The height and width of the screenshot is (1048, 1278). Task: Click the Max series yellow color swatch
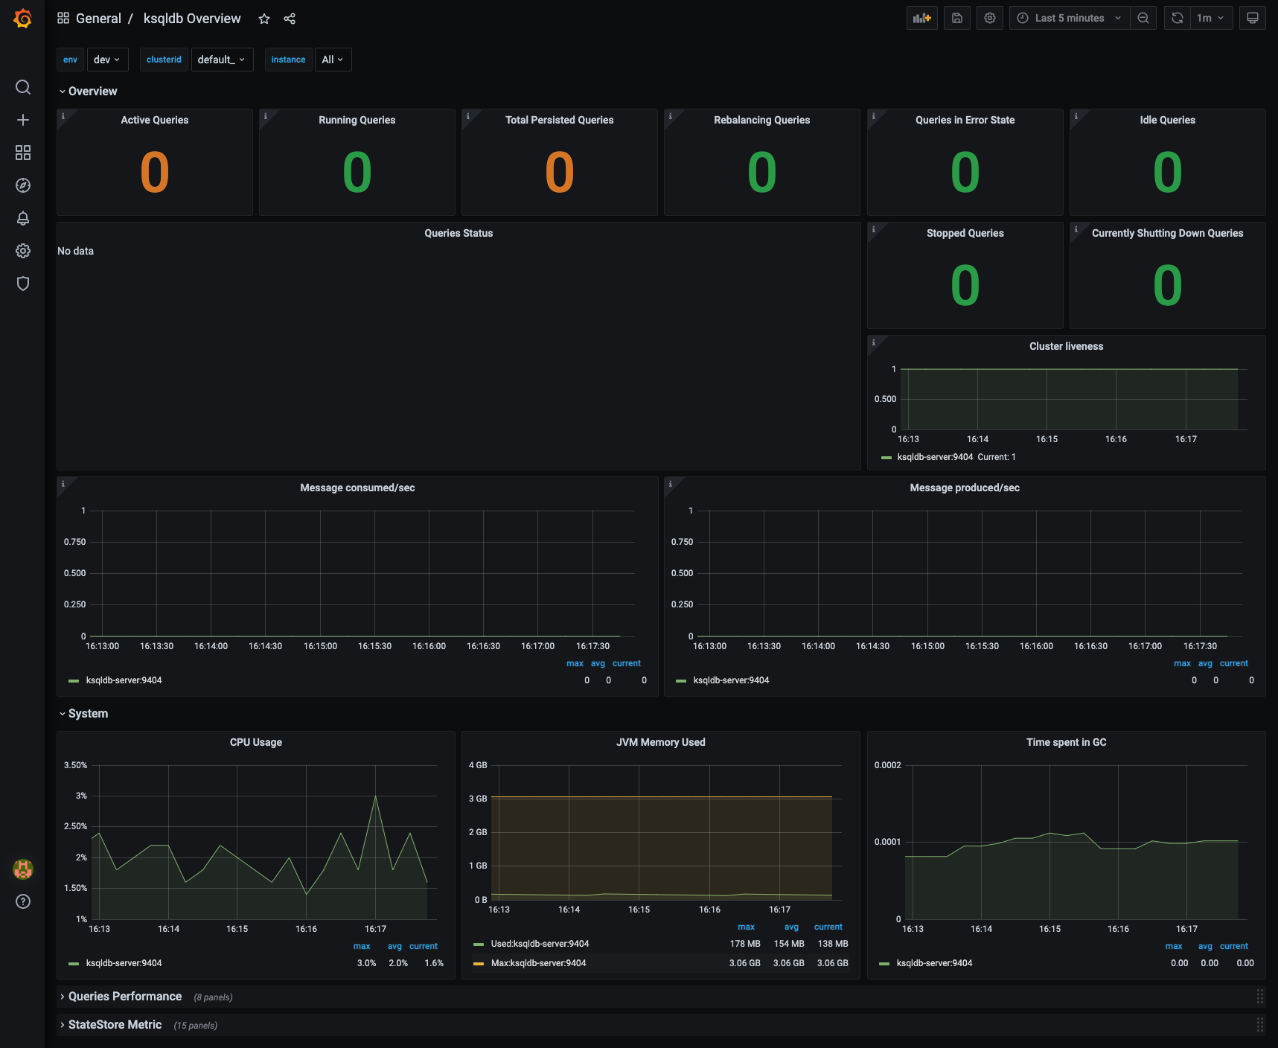479,963
